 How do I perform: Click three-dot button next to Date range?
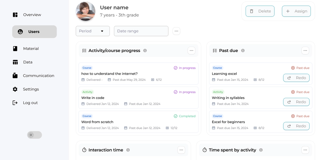coord(176,31)
